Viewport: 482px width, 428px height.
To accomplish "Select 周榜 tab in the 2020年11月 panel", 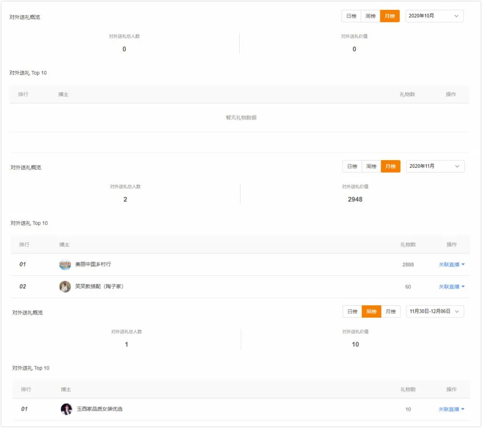I will pos(371,166).
